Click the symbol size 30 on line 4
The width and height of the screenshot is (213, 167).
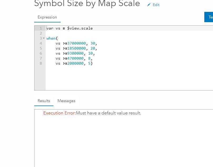pyautogui.click(x=93, y=44)
